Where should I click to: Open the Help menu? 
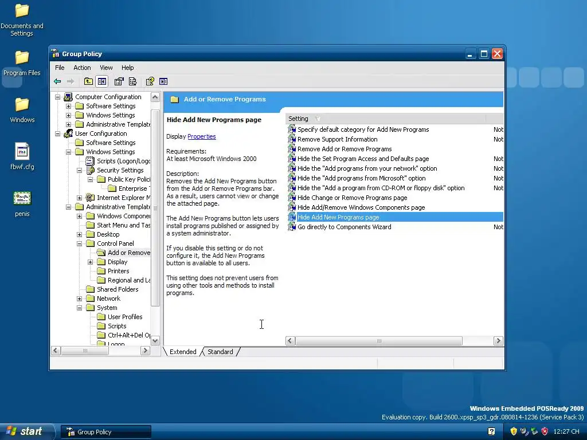[x=127, y=68]
